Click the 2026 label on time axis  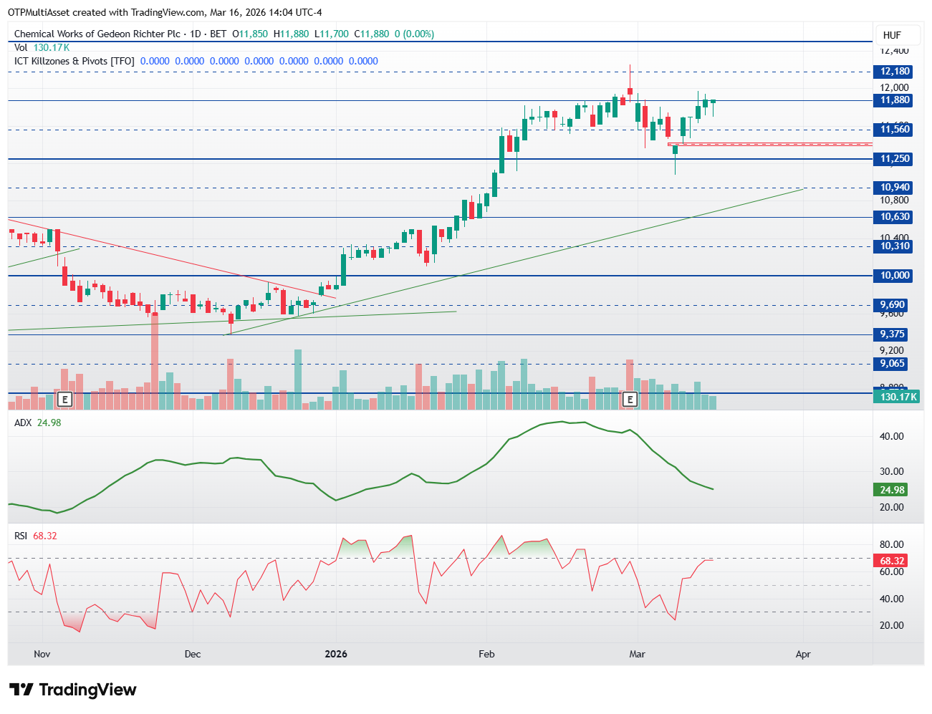(x=336, y=654)
